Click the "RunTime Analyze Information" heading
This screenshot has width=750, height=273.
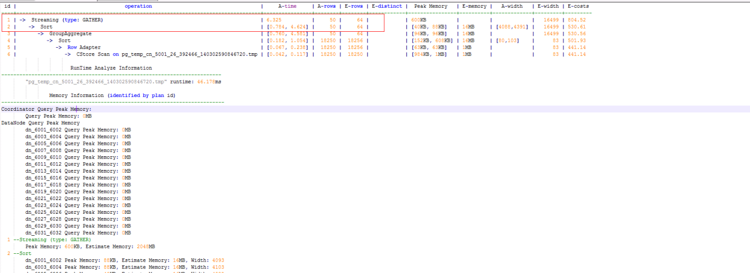[x=111, y=68]
